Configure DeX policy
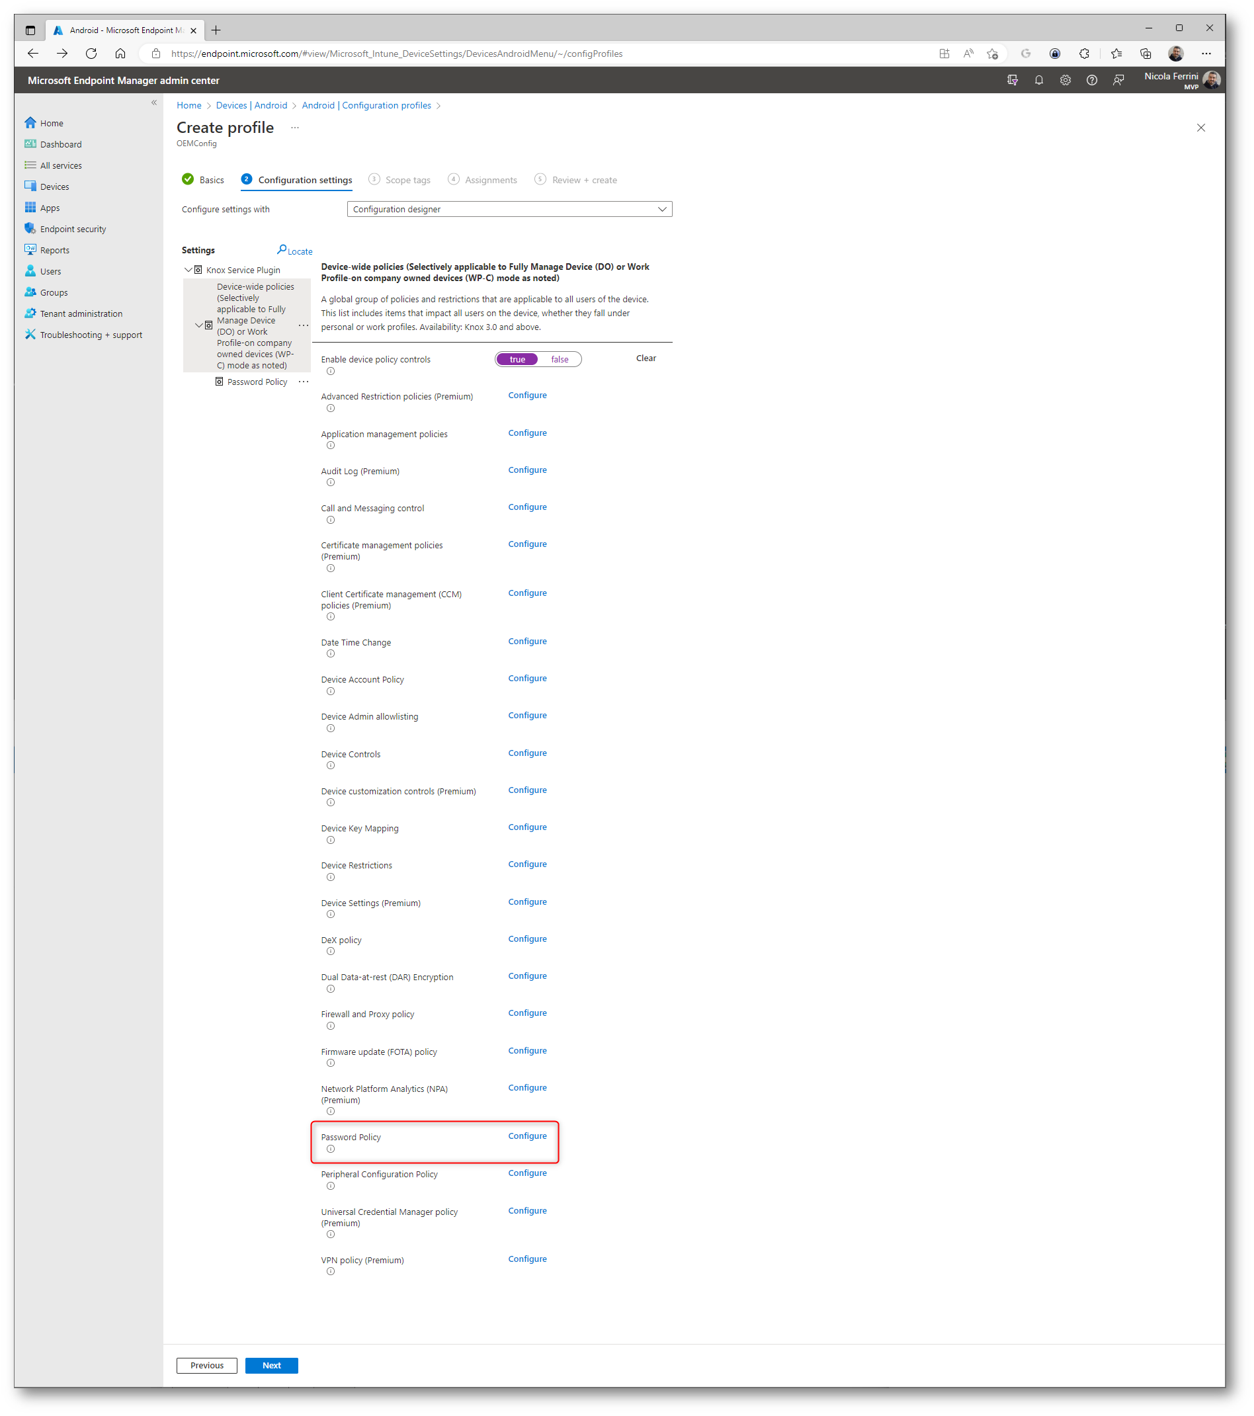 pos(527,939)
